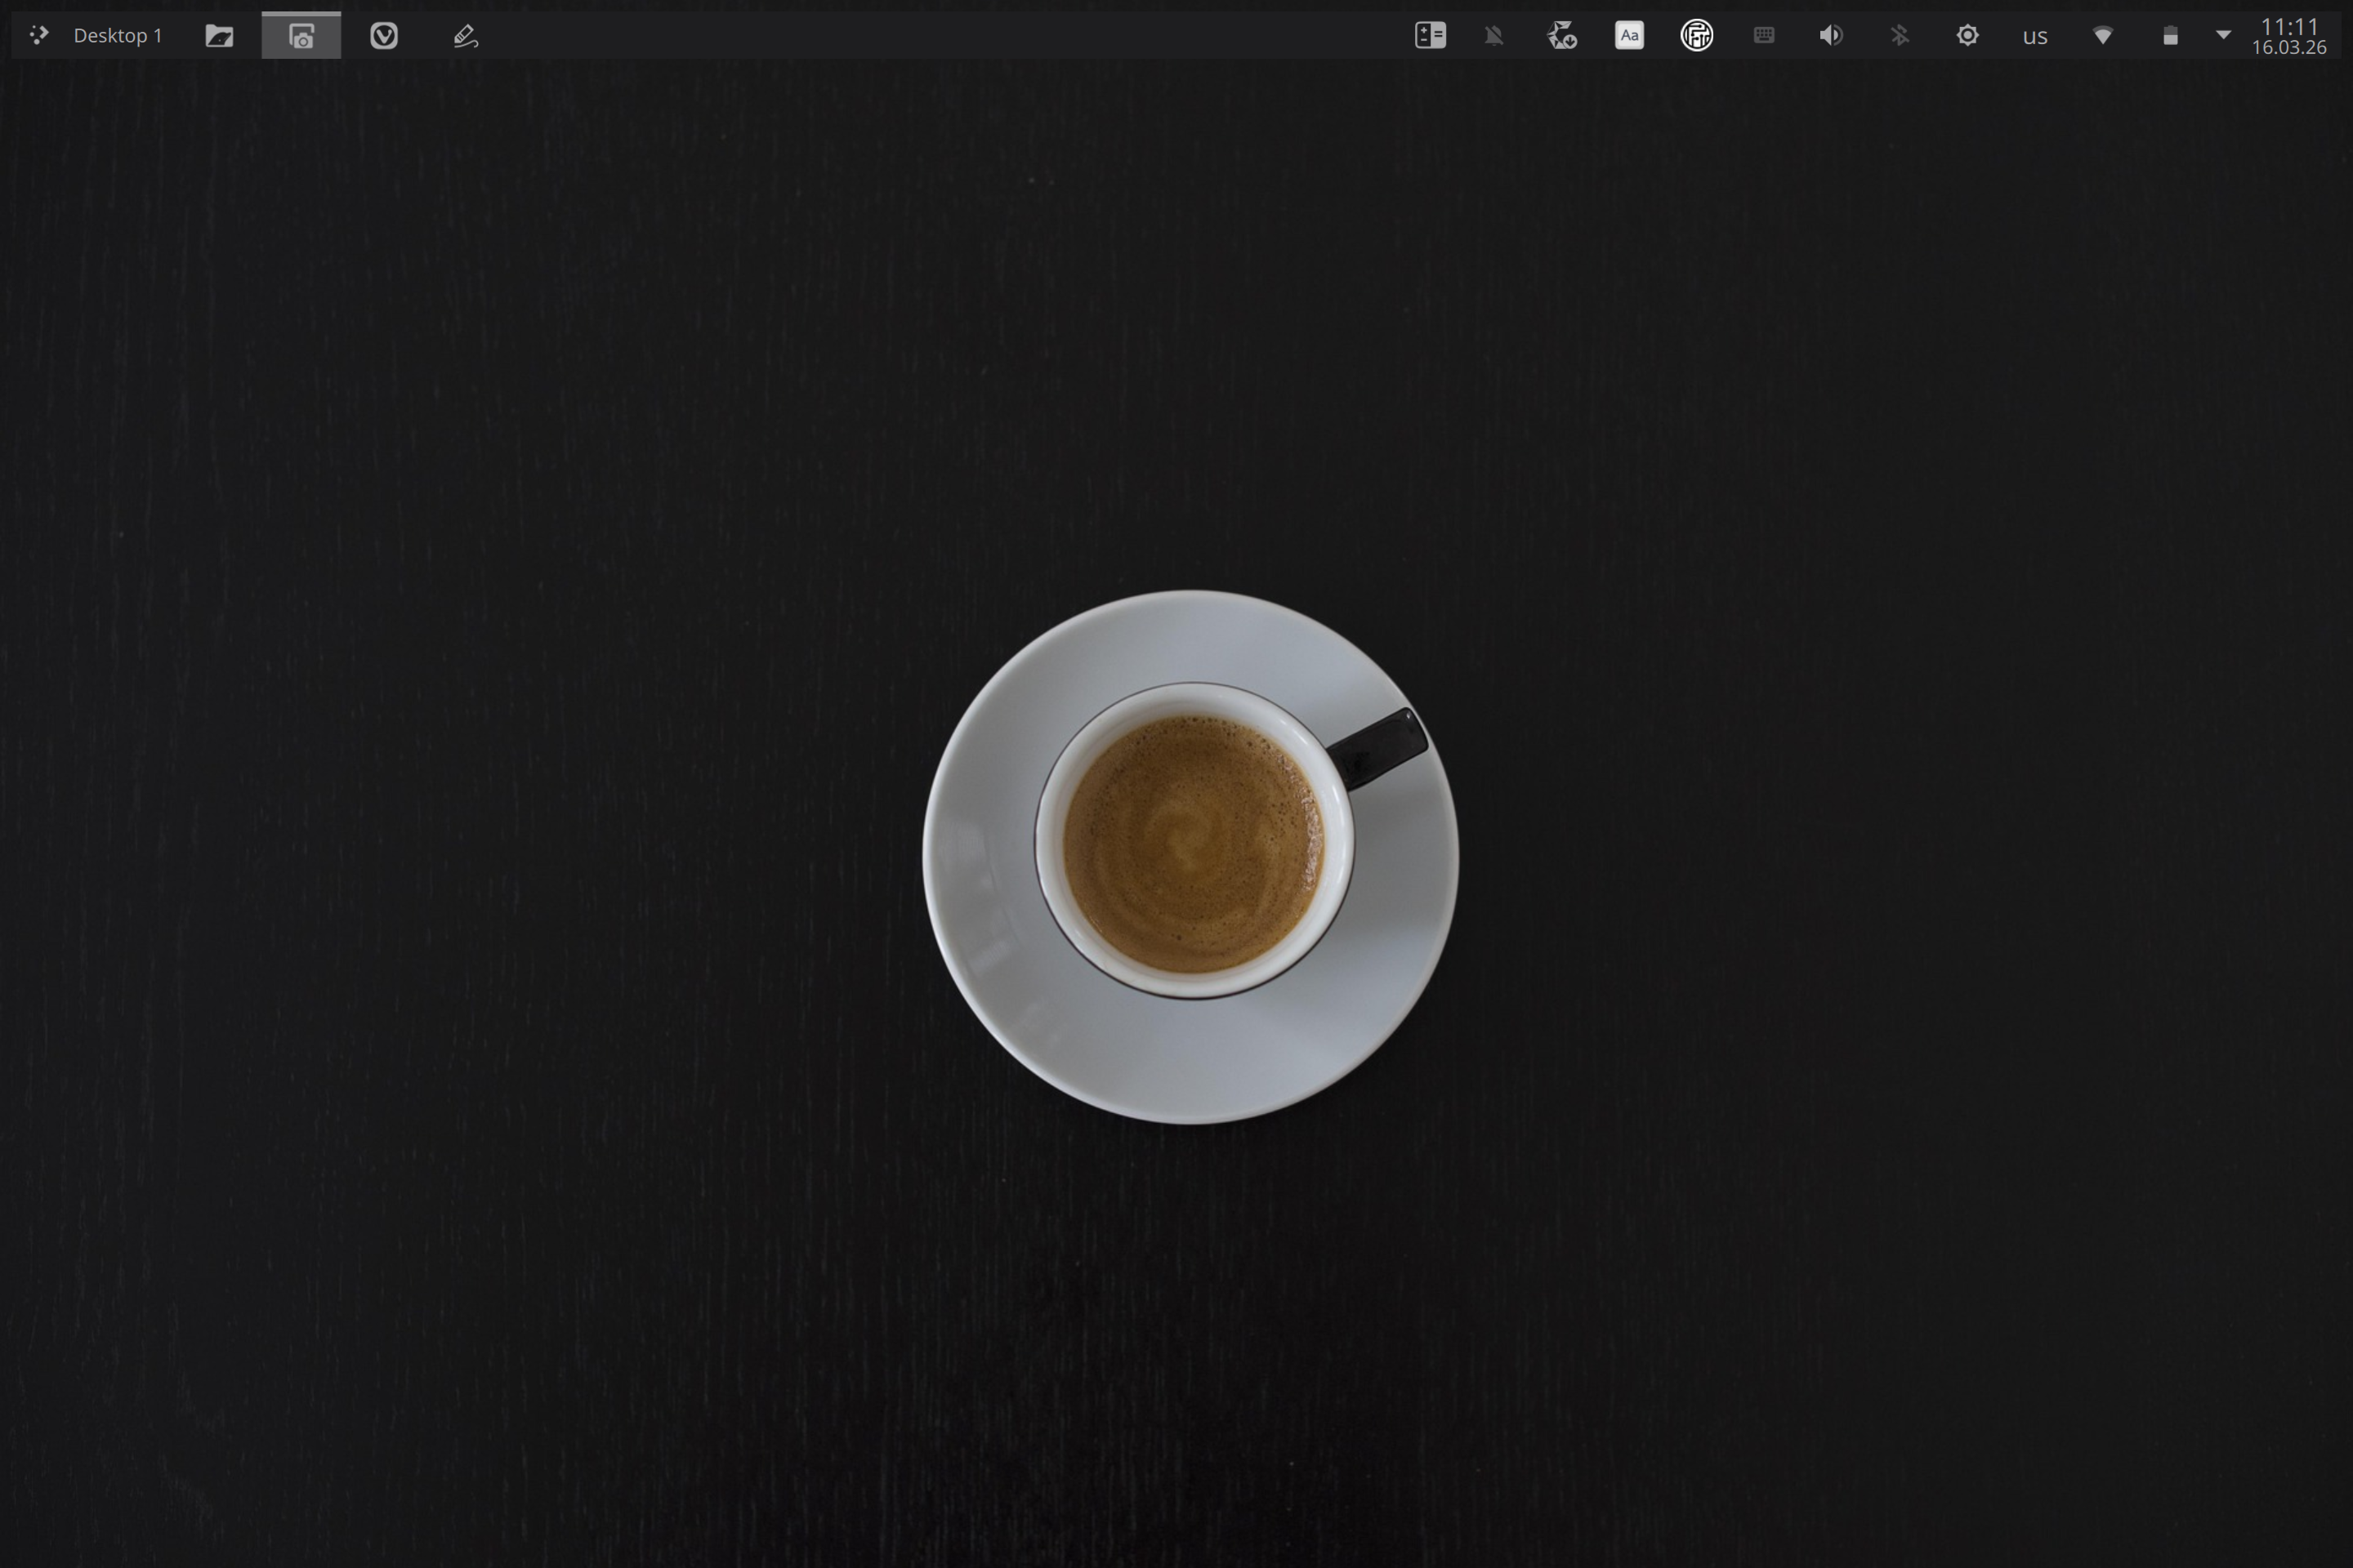
Task: Open the Vivaldi browser
Action: click(x=383, y=35)
